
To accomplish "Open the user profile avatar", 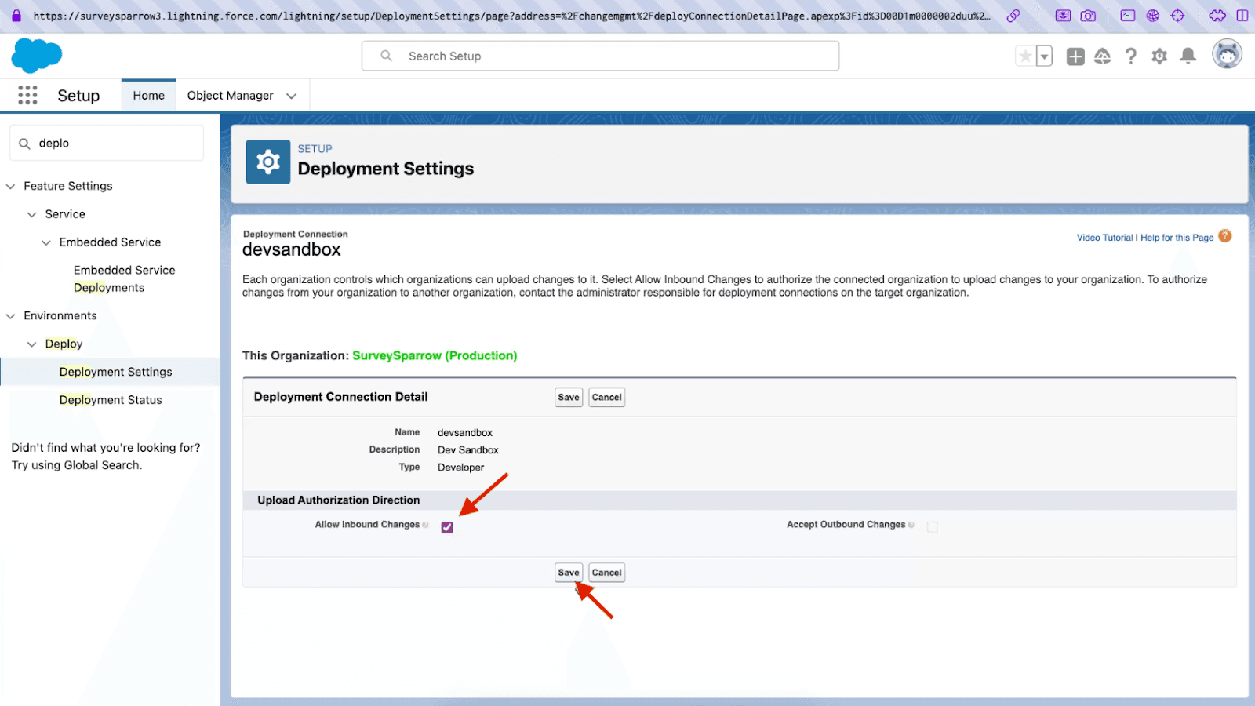I will [x=1227, y=55].
